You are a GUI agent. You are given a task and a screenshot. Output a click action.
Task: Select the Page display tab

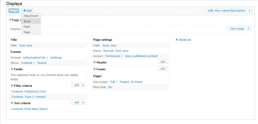(14, 11)
